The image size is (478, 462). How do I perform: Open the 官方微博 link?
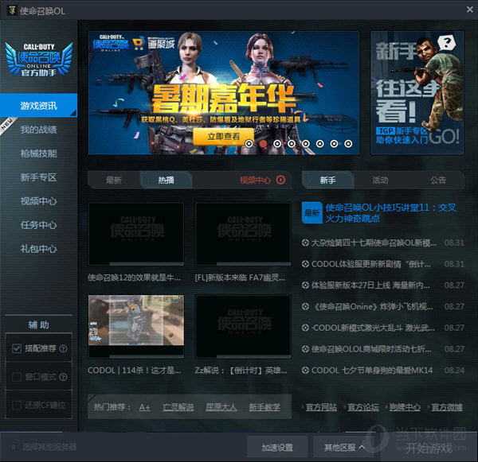(447, 407)
